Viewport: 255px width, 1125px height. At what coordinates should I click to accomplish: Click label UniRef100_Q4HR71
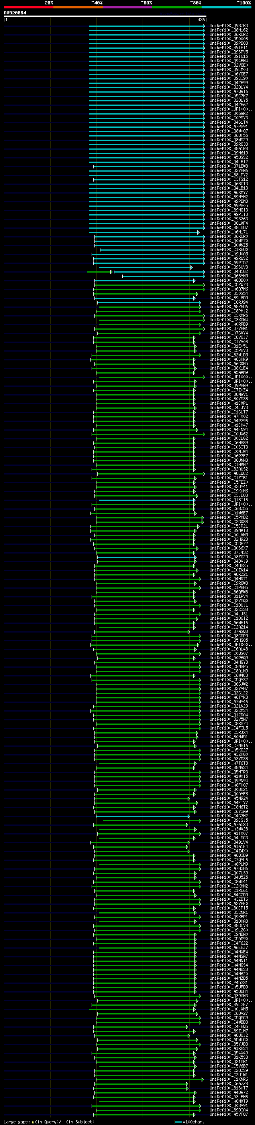[x=229, y=579]
